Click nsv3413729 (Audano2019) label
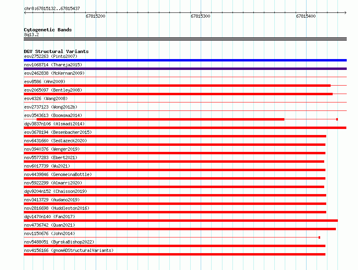Viewport: 358px width, 270px height. 52,200
